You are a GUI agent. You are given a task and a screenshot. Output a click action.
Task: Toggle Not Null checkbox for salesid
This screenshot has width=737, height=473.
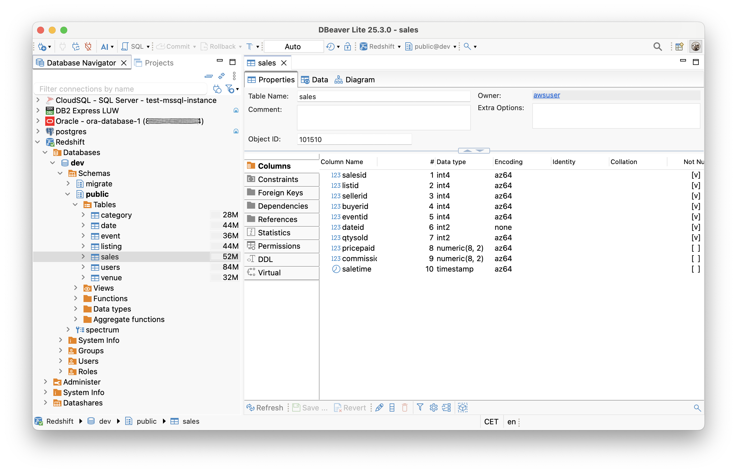pos(695,175)
